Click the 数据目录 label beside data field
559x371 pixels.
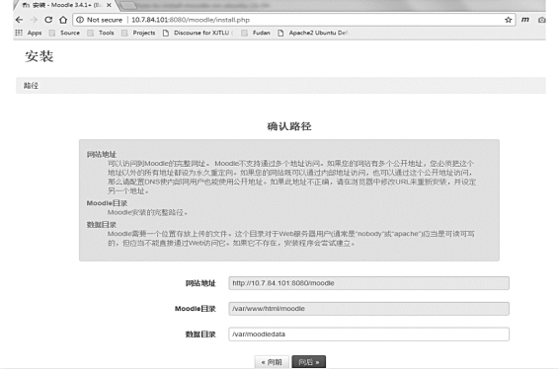[x=200, y=334]
